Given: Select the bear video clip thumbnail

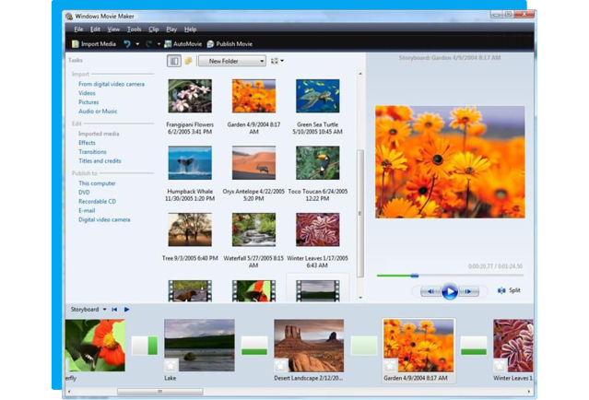Looking at the screenshot, I should pos(190,290).
